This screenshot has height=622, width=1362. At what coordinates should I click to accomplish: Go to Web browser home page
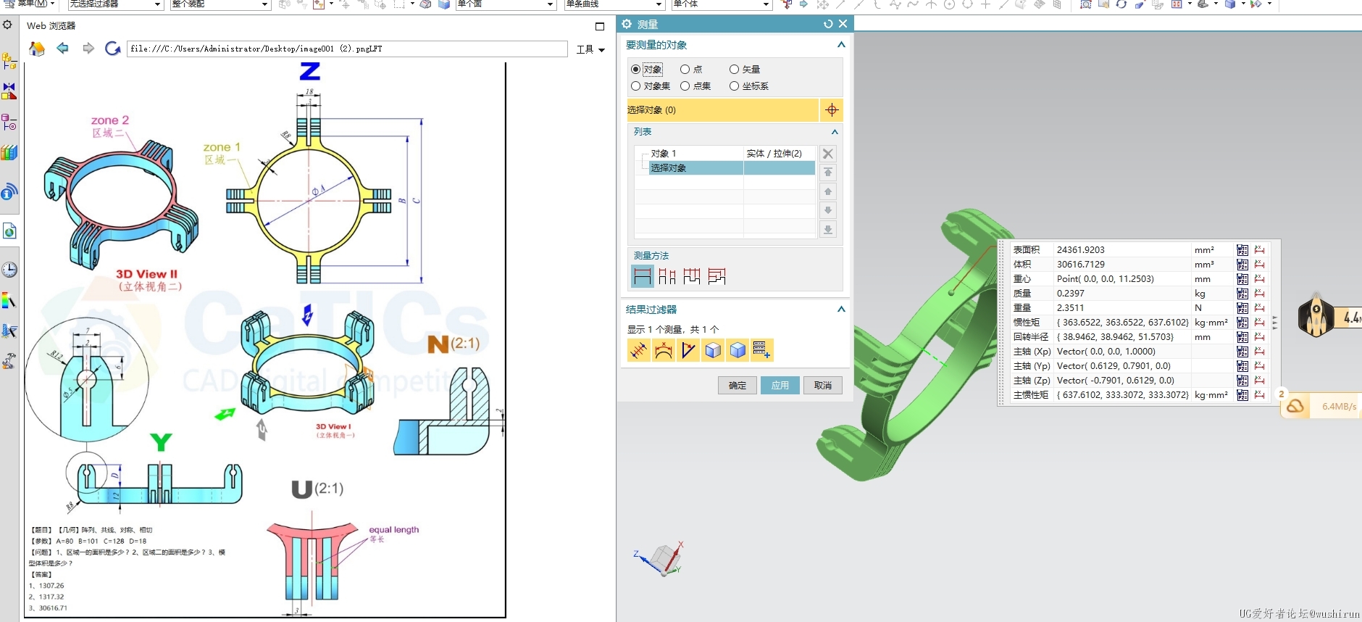37,49
